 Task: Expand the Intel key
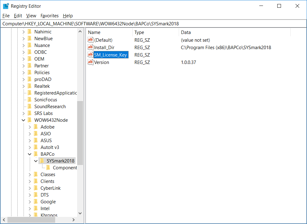(30, 209)
